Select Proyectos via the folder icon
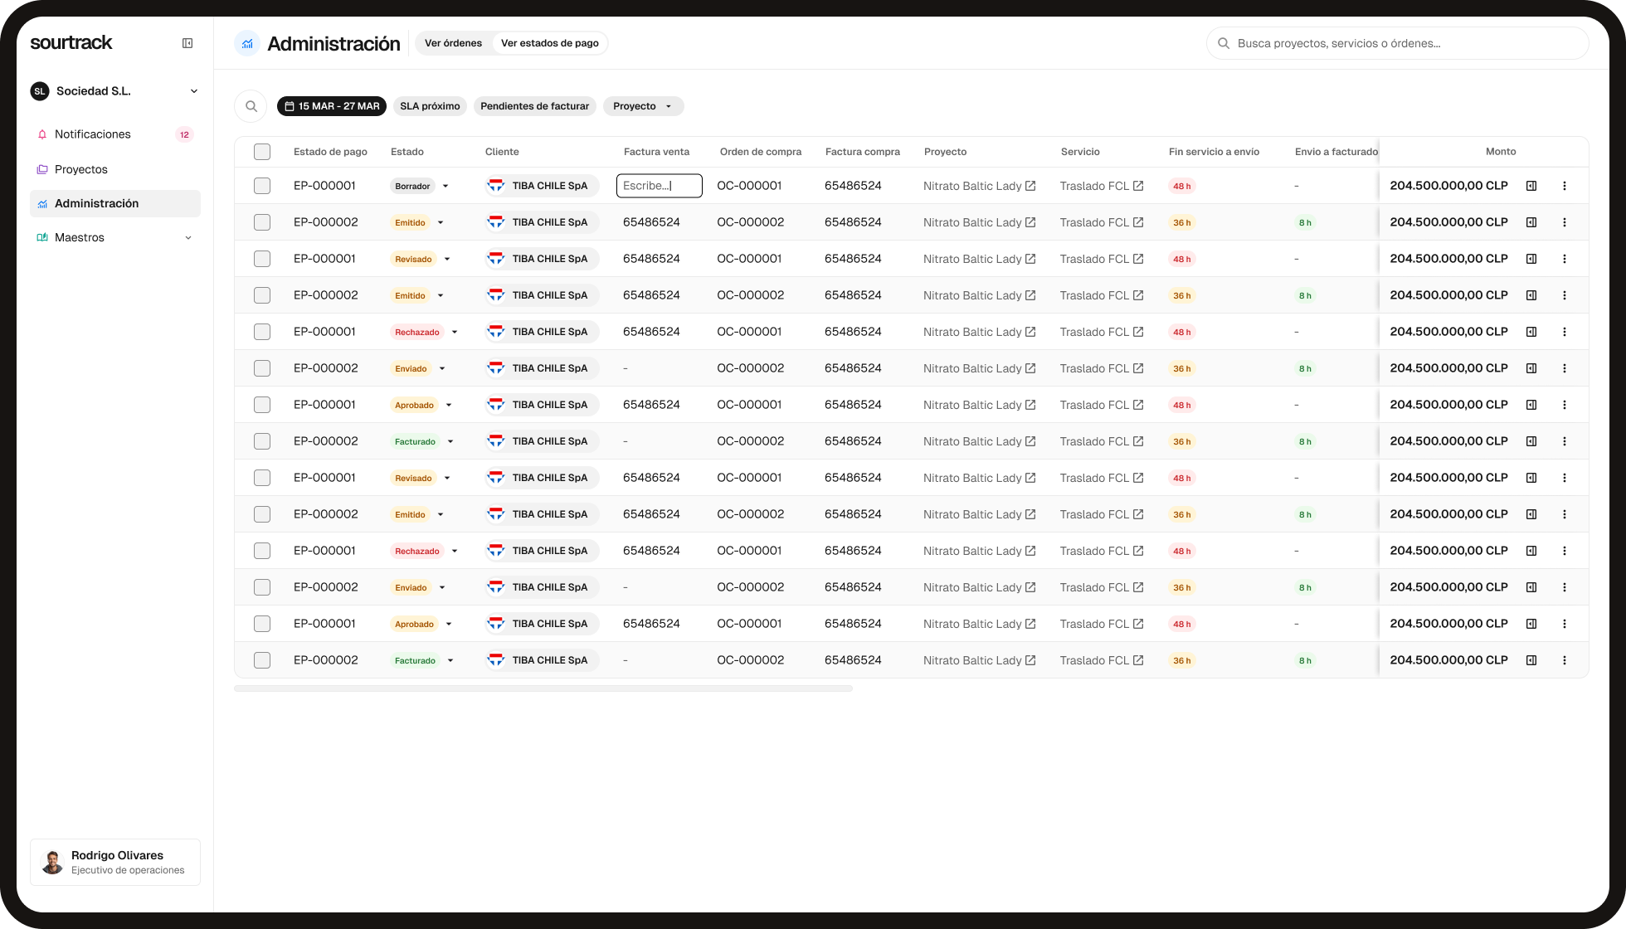 coord(41,169)
